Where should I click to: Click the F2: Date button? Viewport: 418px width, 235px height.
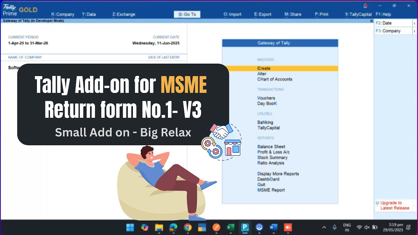point(393,23)
